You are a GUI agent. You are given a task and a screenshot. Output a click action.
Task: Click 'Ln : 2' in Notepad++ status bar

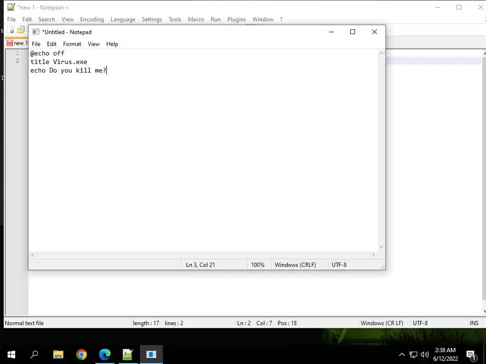243,323
